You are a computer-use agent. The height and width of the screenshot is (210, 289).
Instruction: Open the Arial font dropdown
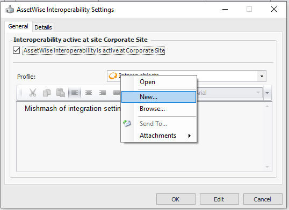tap(258, 93)
